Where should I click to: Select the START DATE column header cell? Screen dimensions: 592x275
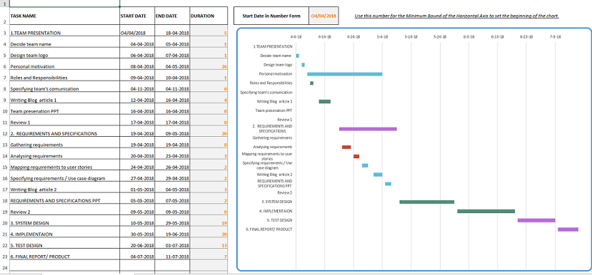pyautogui.click(x=137, y=16)
